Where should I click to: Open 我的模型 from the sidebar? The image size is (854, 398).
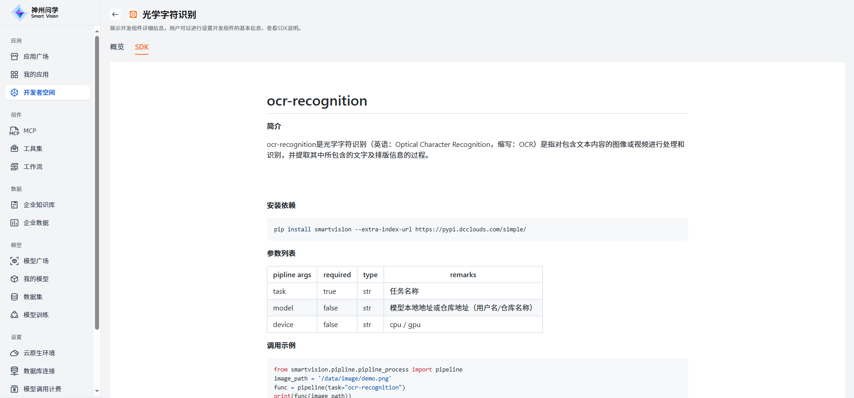click(x=36, y=279)
